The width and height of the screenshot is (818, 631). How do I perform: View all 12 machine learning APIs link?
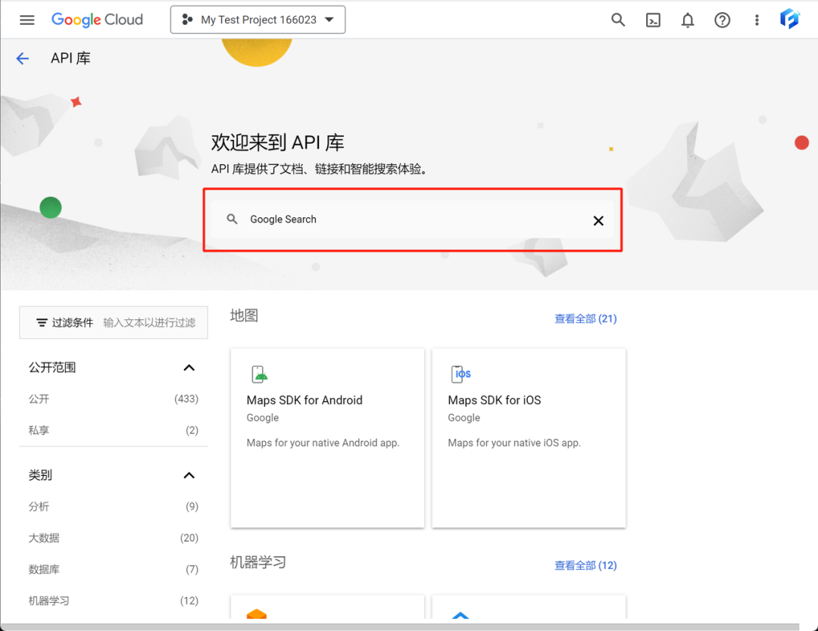585,565
